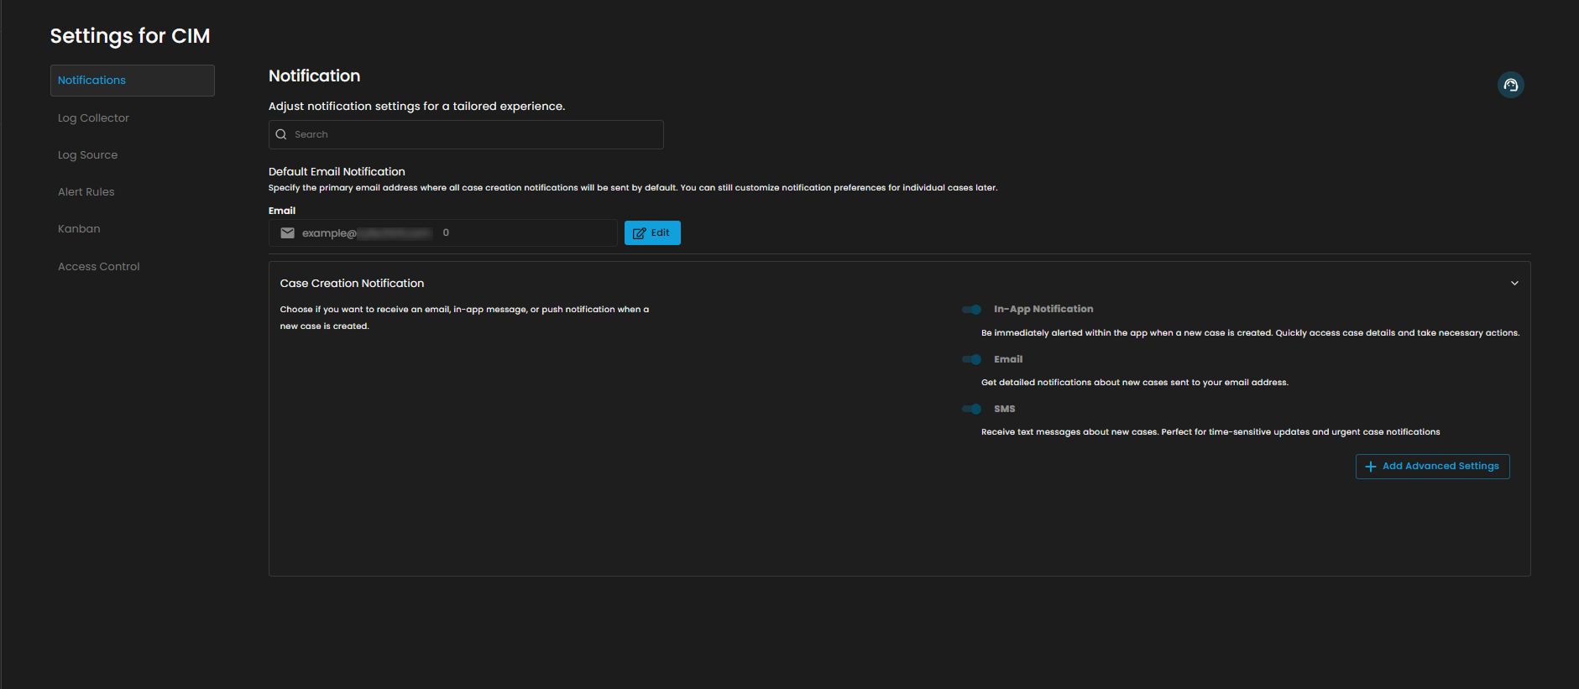Click the magnifier icon in the search bar
Image resolution: width=1579 pixels, height=689 pixels.
coord(281,134)
